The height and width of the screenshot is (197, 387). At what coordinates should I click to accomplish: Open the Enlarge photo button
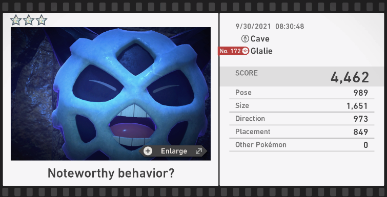tap(173, 151)
